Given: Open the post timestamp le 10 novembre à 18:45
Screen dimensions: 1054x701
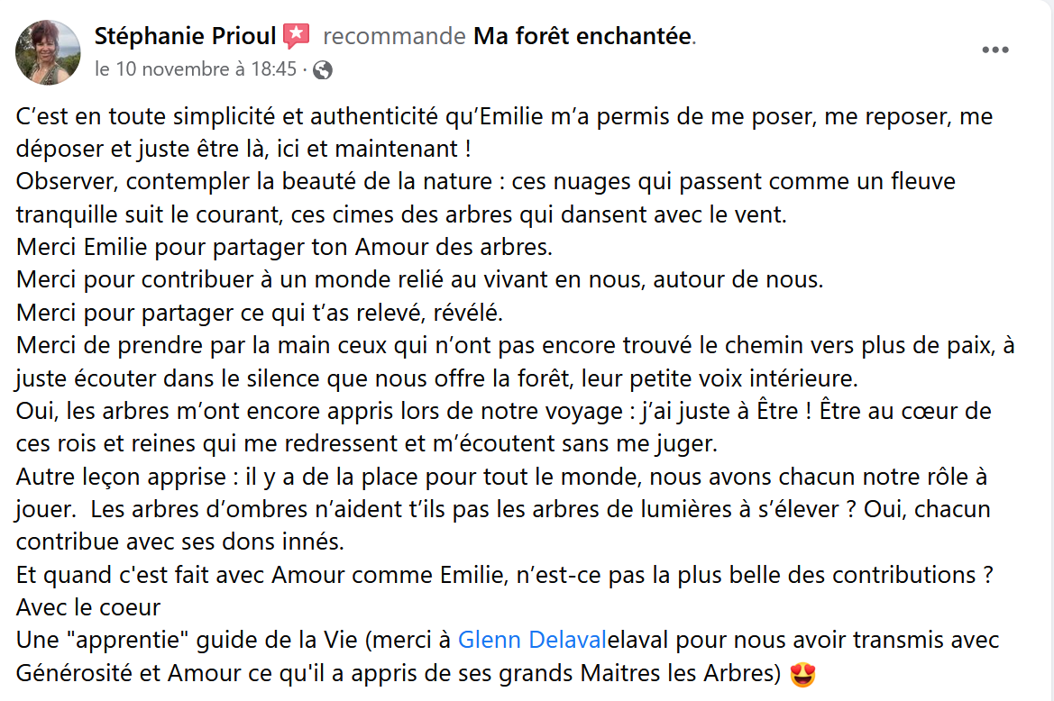Looking at the screenshot, I should [196, 68].
